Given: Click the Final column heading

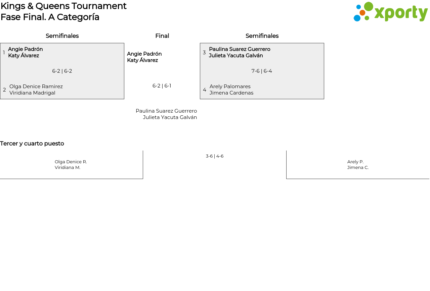Looking at the screenshot, I should coord(162,36).
